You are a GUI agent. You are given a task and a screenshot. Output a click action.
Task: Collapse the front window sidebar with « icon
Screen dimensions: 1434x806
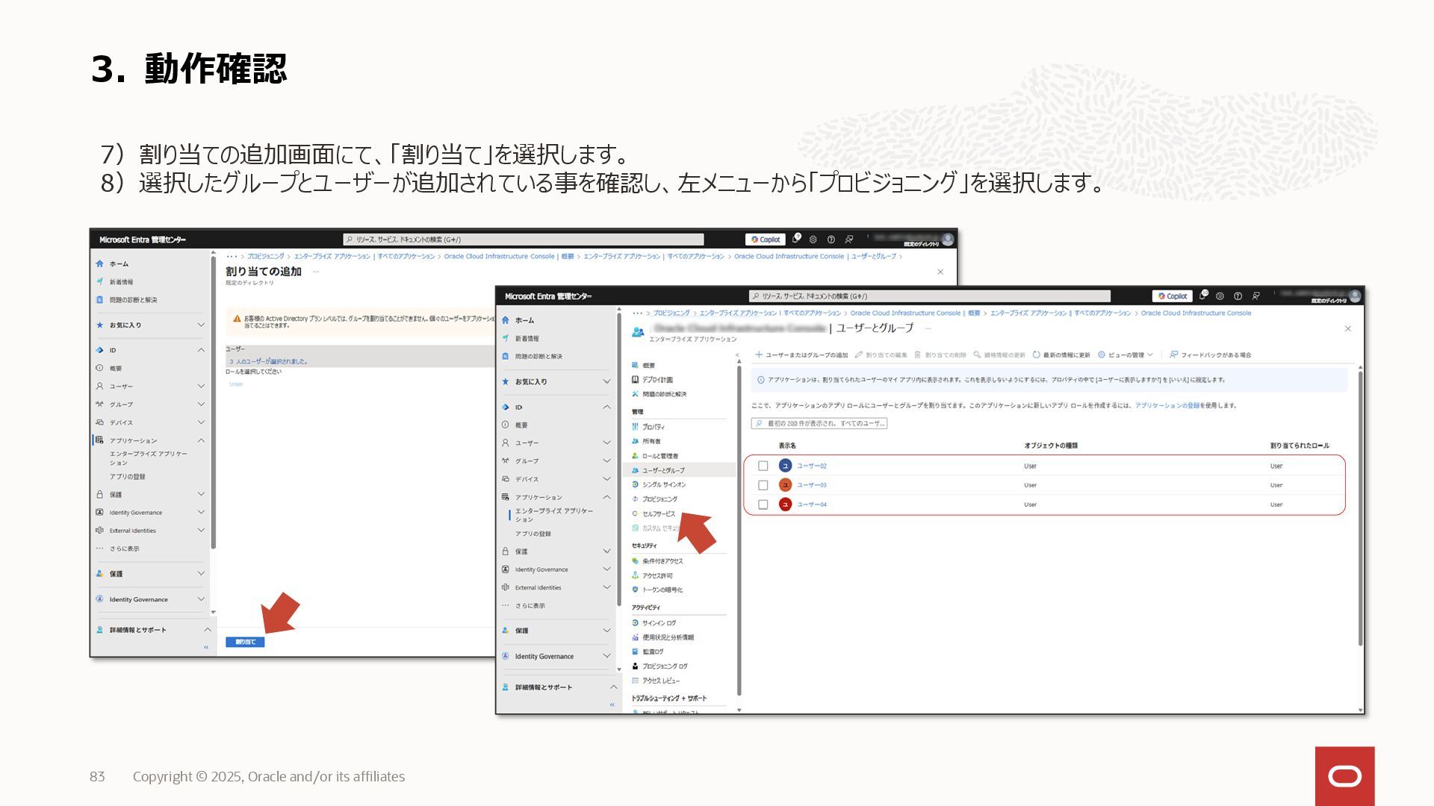pyautogui.click(x=612, y=705)
